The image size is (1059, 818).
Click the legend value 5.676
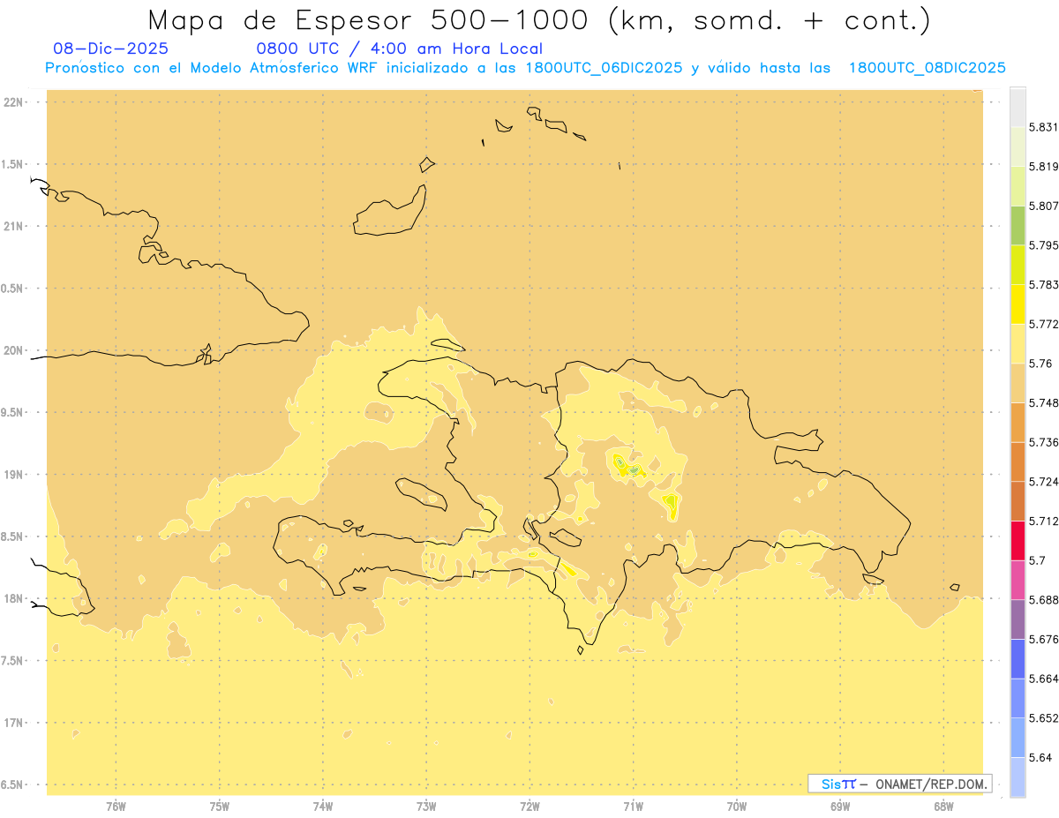1044,639
